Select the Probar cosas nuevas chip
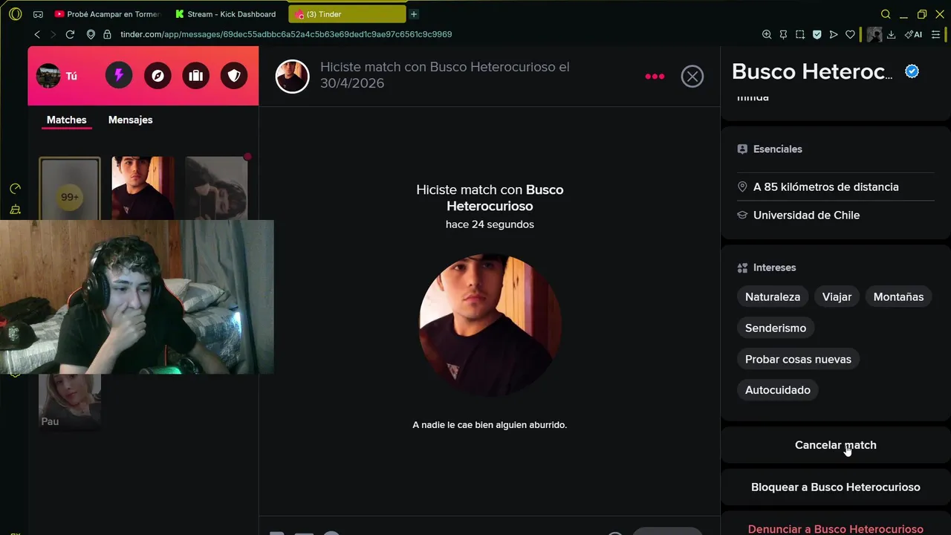This screenshot has height=535, width=951. 798,359
